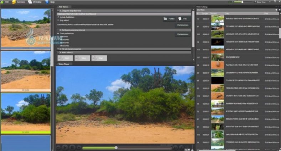This screenshot has height=151, width=281.
Task: Click the previous frame playback button
Action: coord(58,147)
